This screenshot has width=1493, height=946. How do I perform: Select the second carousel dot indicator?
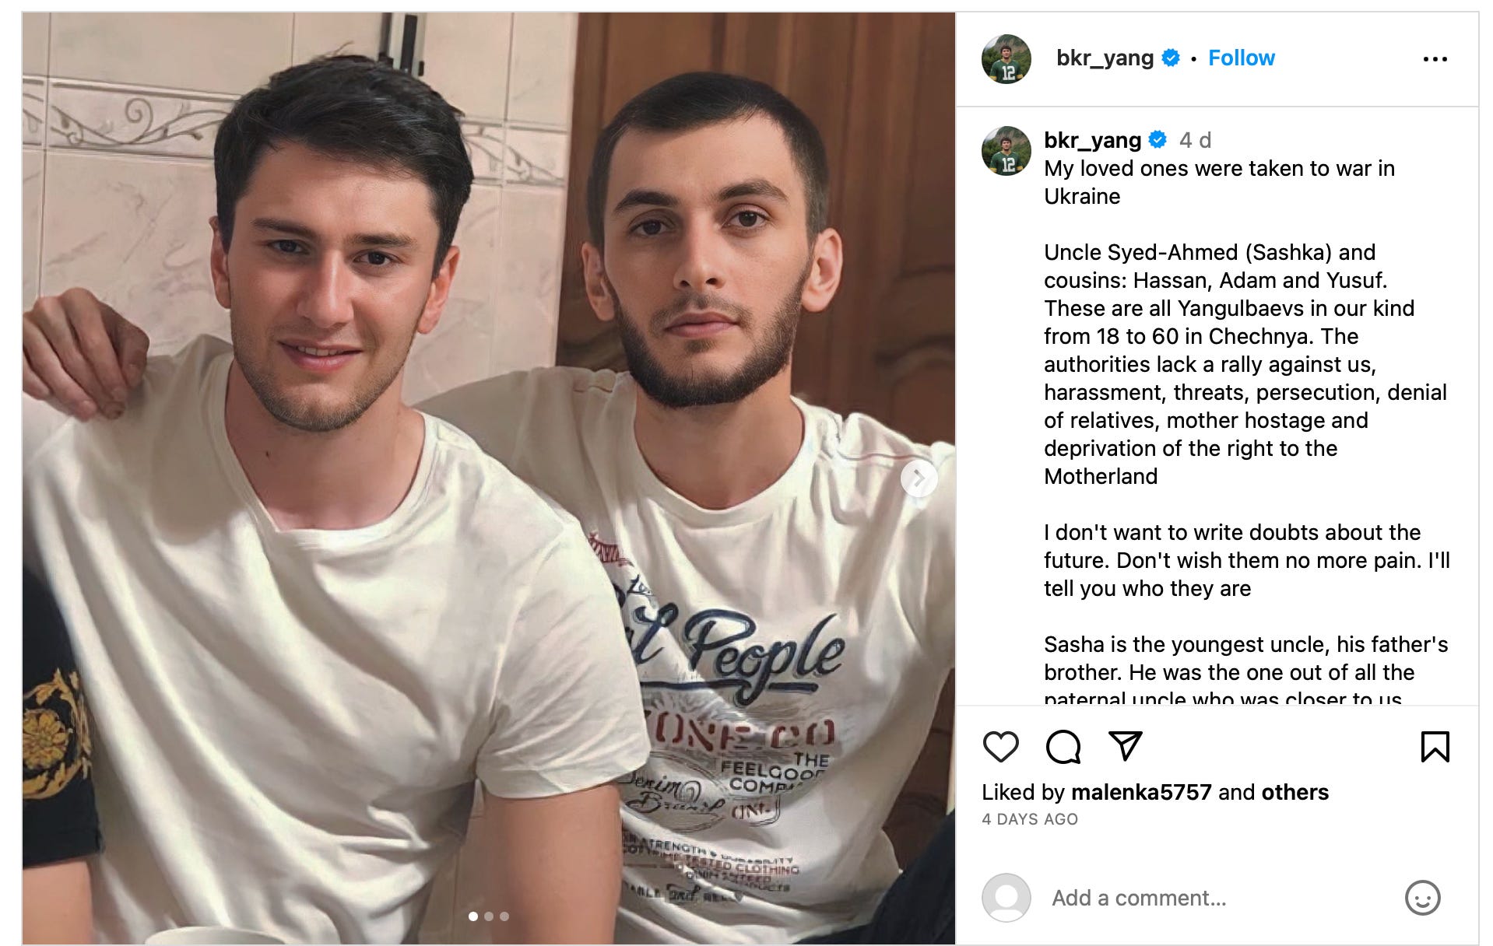489,916
